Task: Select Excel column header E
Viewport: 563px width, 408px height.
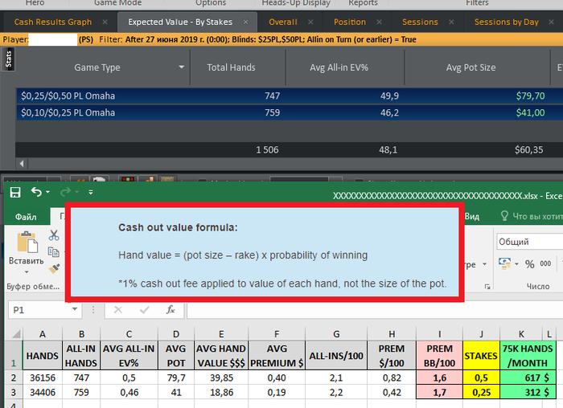Action: [x=221, y=334]
